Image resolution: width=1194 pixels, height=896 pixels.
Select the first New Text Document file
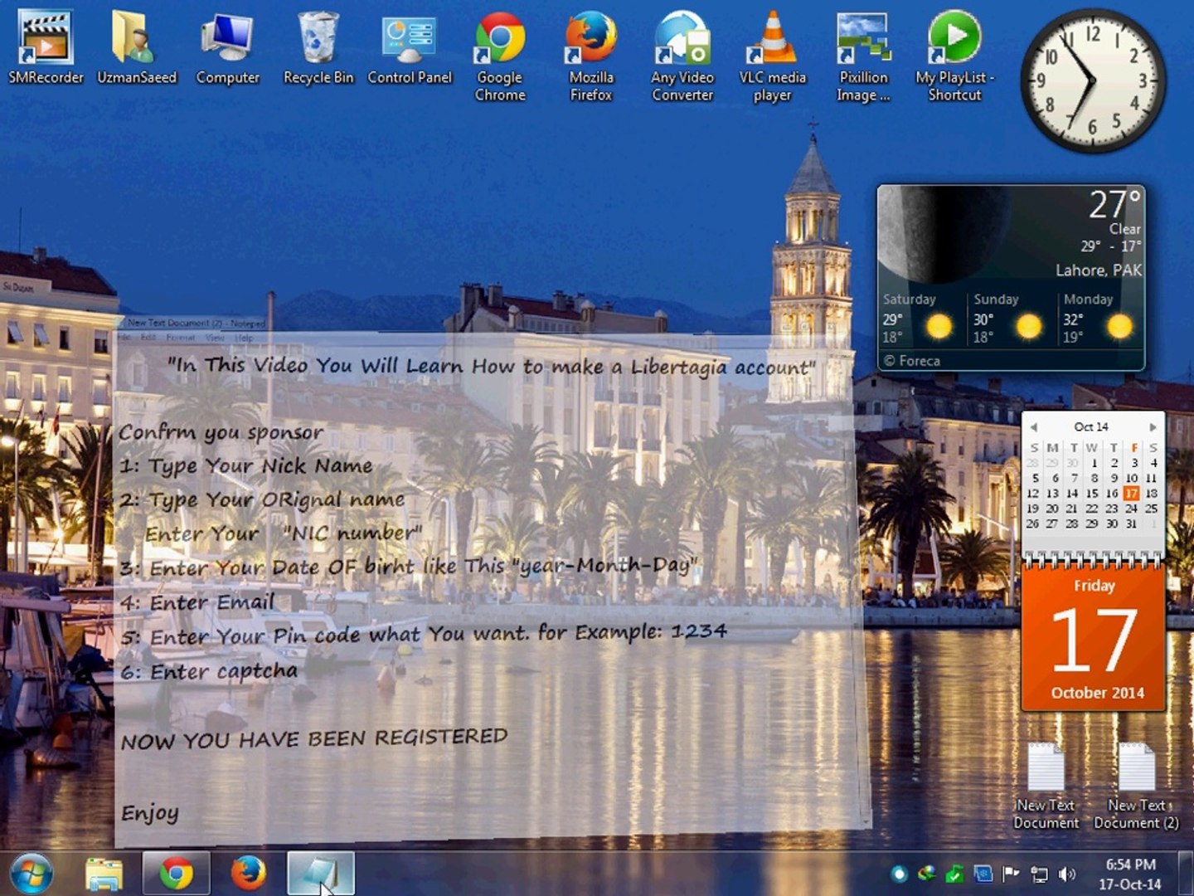pos(1046,786)
